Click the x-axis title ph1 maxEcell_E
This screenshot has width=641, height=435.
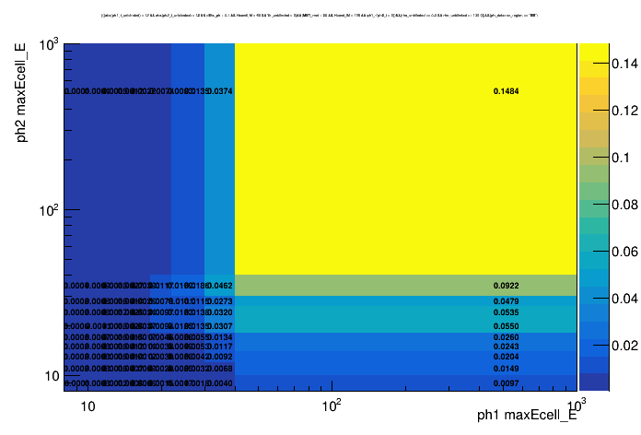pos(526,416)
